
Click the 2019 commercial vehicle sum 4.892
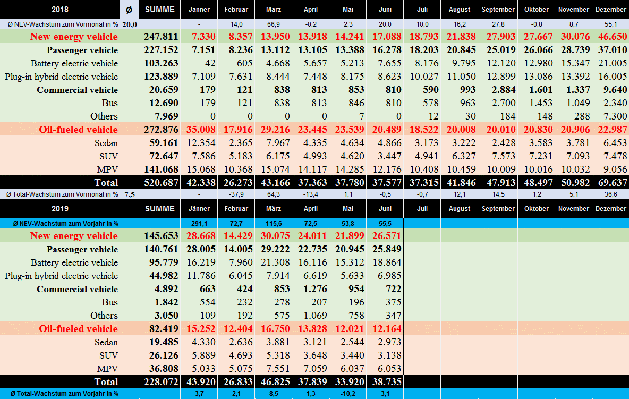pos(166,289)
